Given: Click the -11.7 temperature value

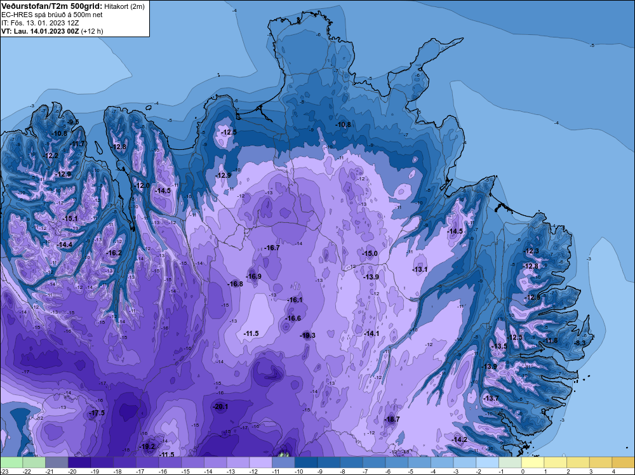Looking at the screenshot, I should point(77,144).
